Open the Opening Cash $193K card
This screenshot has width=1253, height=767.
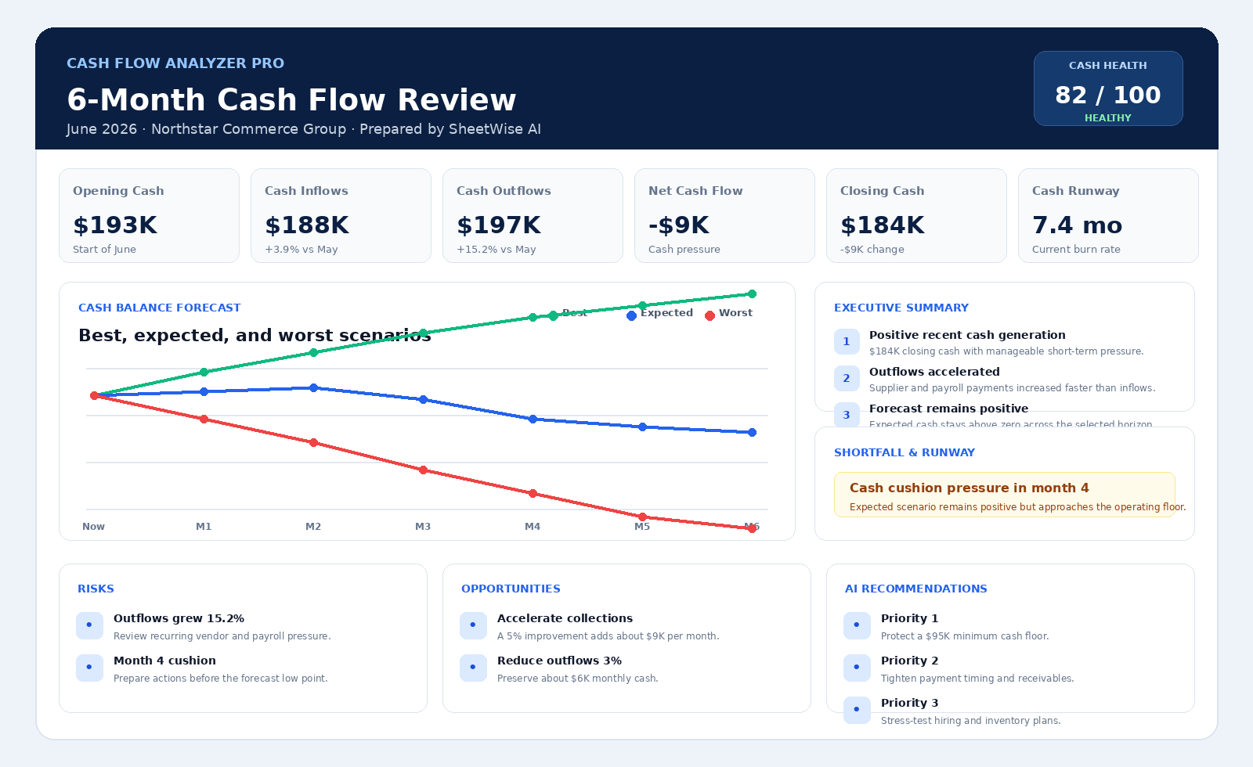tap(149, 216)
